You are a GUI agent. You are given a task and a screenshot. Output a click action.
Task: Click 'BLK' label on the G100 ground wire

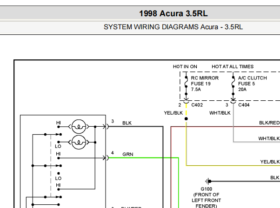pyautogui.click(x=274, y=178)
